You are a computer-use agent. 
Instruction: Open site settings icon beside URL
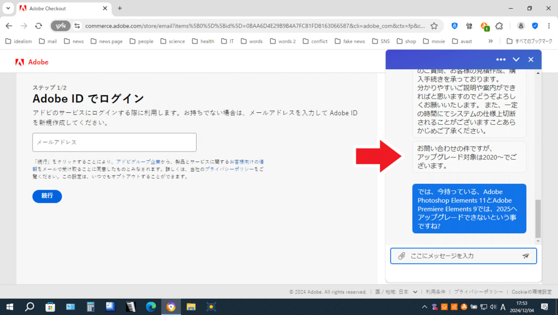pyautogui.click(x=77, y=26)
